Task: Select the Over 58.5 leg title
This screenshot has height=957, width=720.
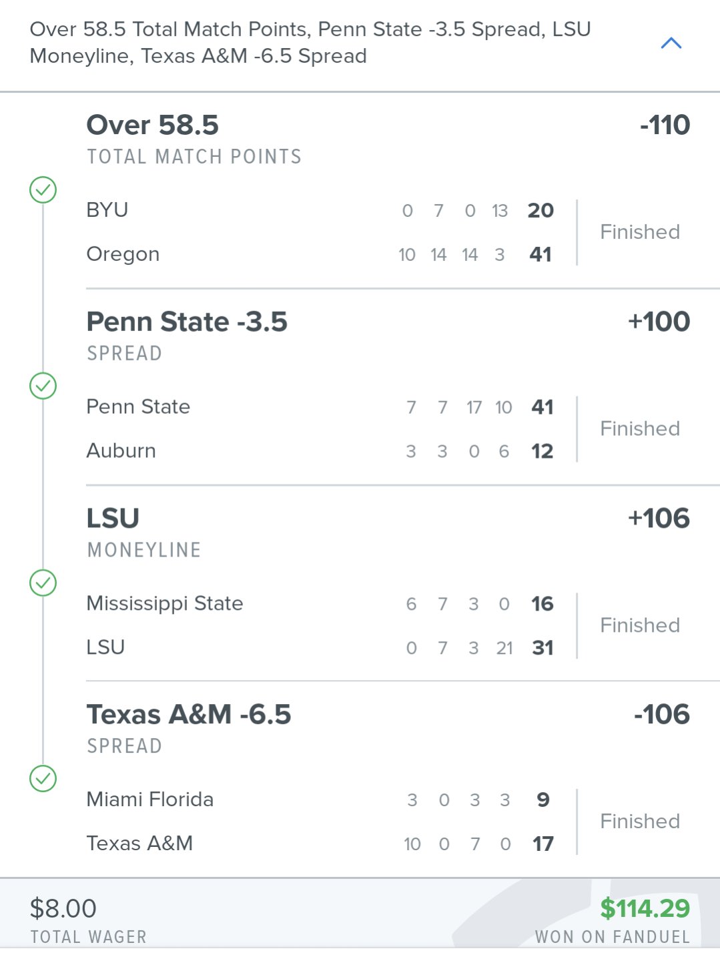Action: 153,125
